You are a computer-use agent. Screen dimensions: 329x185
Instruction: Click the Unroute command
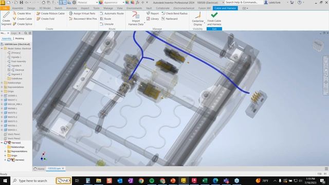point(106,24)
